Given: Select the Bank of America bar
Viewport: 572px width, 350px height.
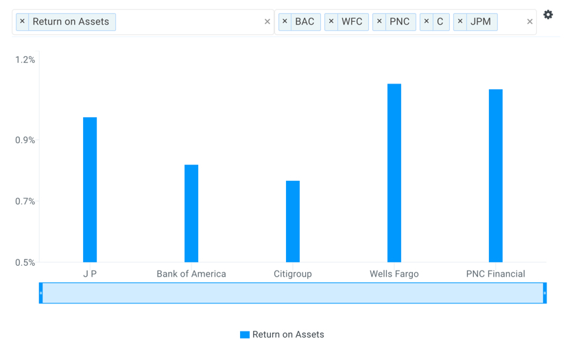Looking at the screenshot, I should [191, 214].
